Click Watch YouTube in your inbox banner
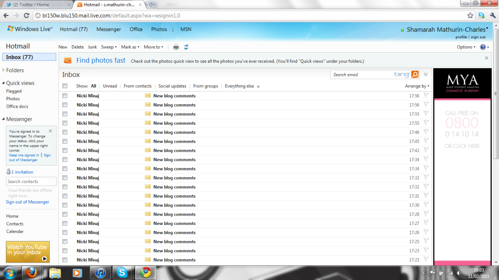 coord(28,252)
